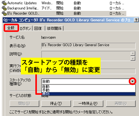The width and height of the screenshot is (139, 116).
Task: Select the Background Intellig... service row name
Action: pos(23,8)
